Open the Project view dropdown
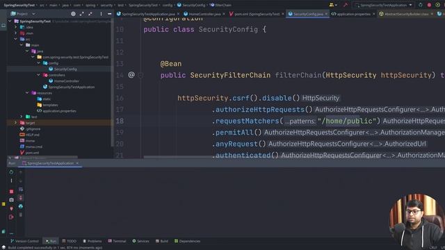445x250 pixels. click(x=34, y=14)
